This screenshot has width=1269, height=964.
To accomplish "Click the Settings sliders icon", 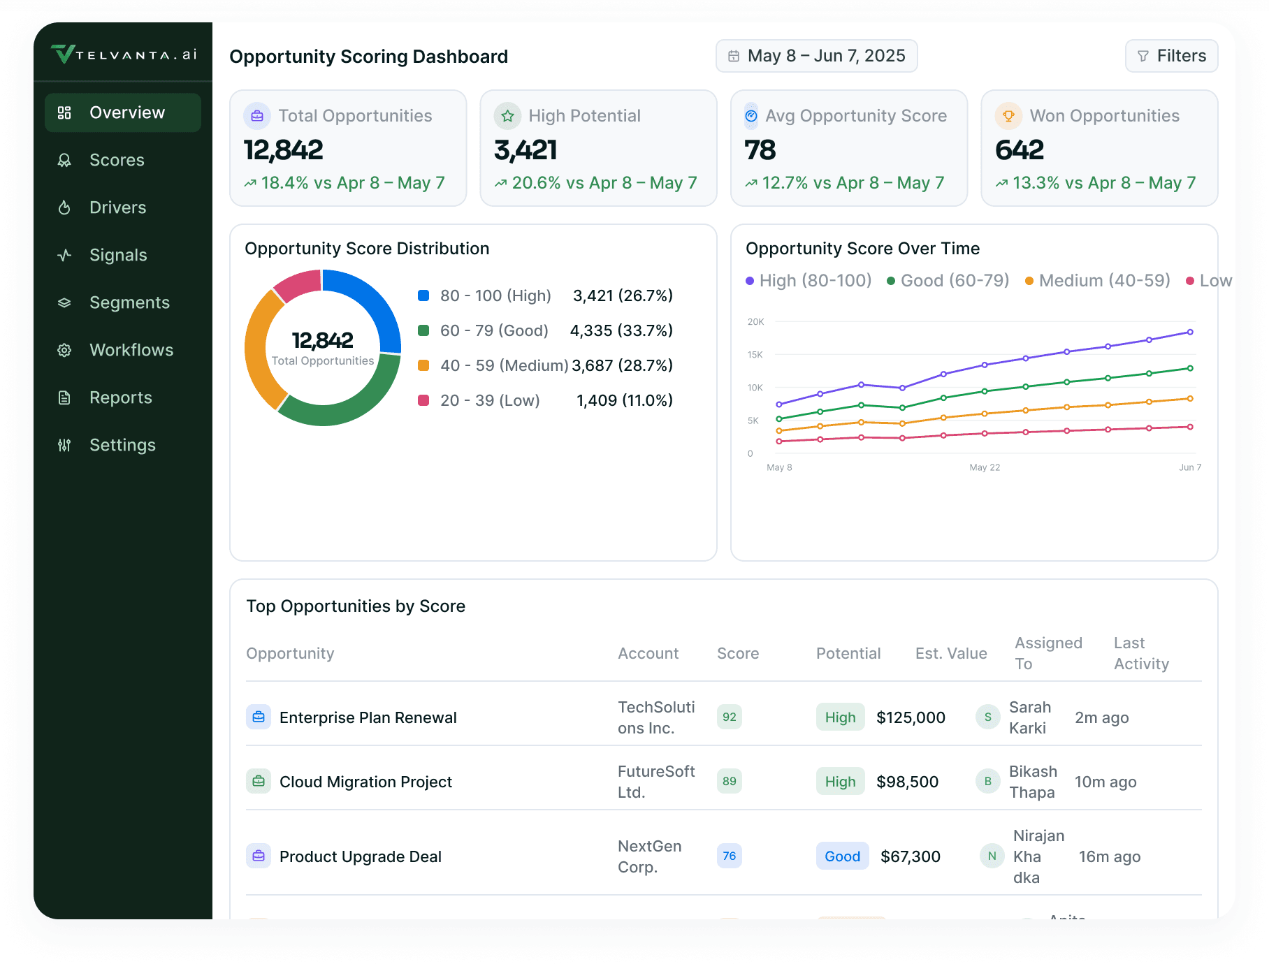I will pyautogui.click(x=64, y=445).
